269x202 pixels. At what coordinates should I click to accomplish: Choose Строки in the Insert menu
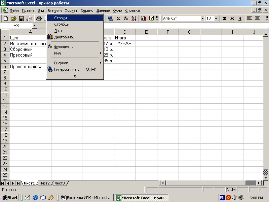click(x=75, y=18)
